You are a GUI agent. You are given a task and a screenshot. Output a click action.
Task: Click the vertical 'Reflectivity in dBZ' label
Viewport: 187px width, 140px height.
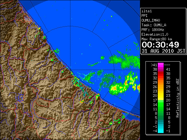point(178,98)
